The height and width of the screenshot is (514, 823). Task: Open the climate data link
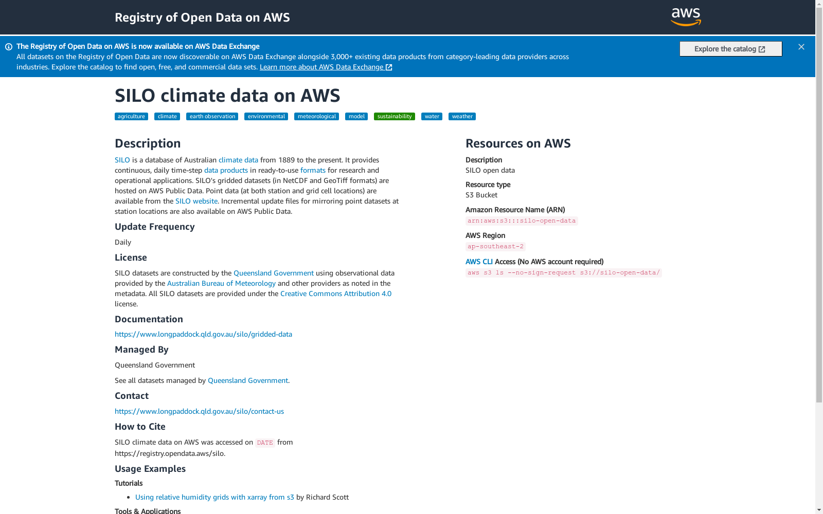[x=238, y=160]
